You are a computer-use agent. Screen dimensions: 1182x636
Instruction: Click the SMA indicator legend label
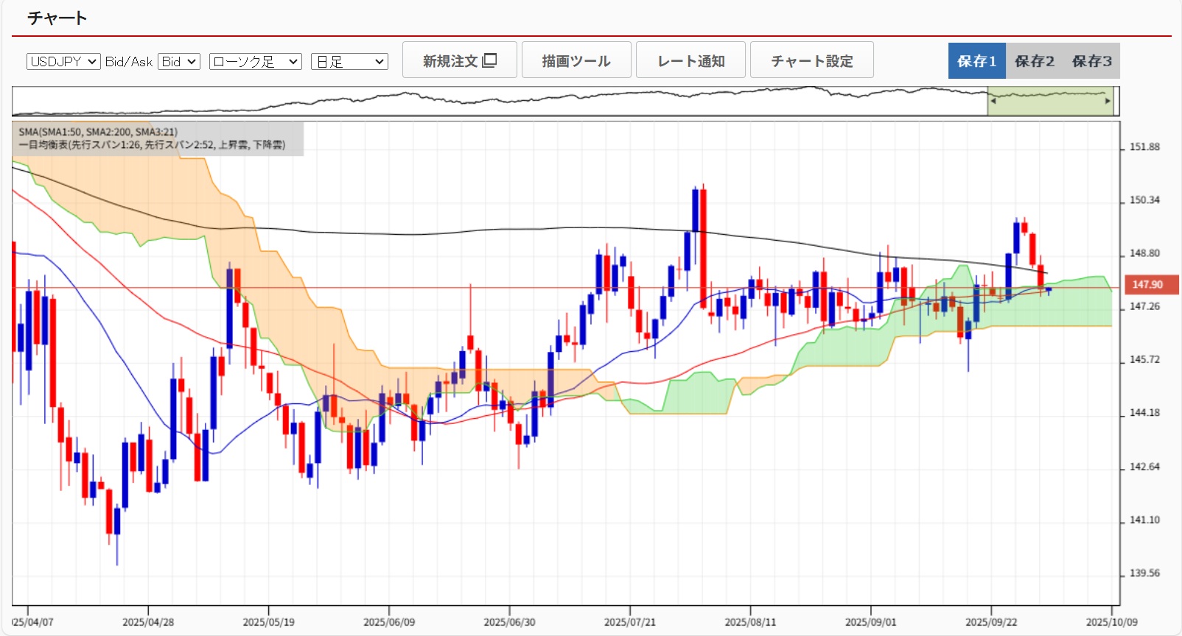[98, 132]
